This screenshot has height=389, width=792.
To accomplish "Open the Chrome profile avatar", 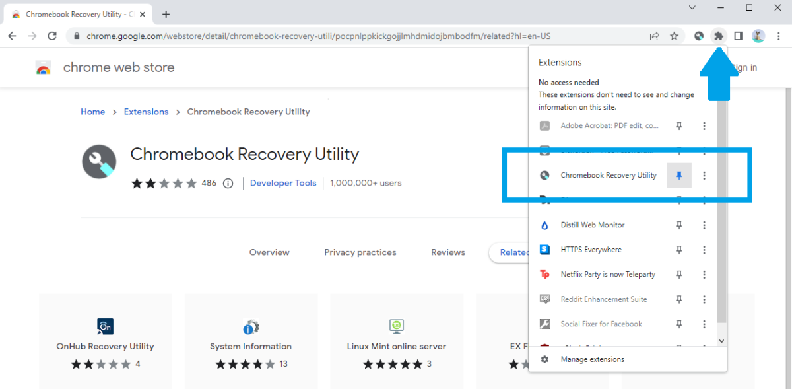I will 758,36.
